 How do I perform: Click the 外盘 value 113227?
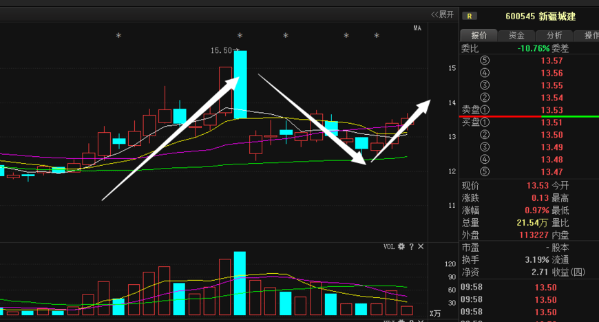pos(534,235)
